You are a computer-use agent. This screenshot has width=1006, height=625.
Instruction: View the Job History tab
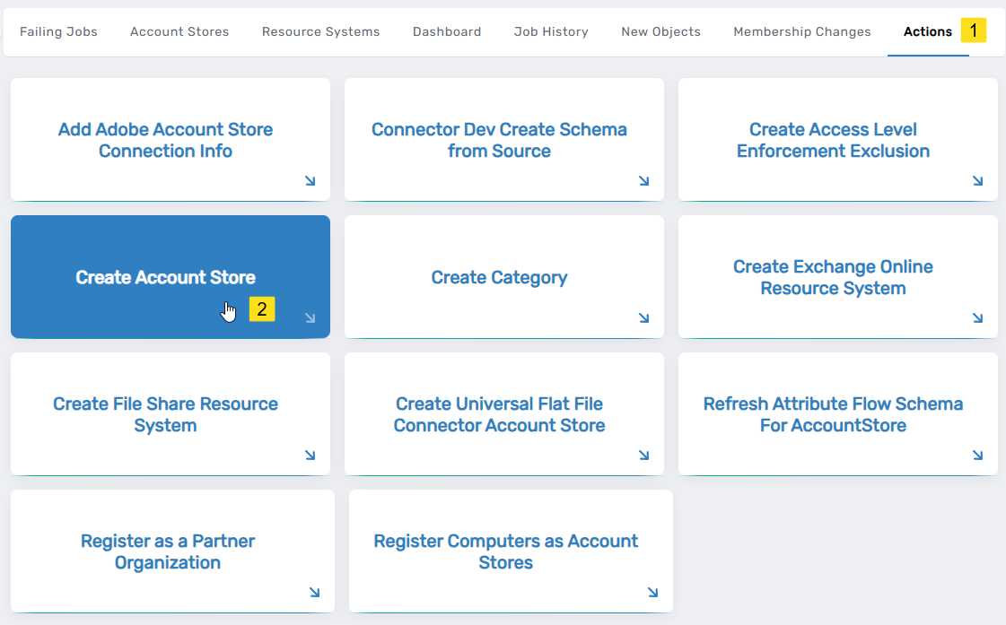(551, 31)
